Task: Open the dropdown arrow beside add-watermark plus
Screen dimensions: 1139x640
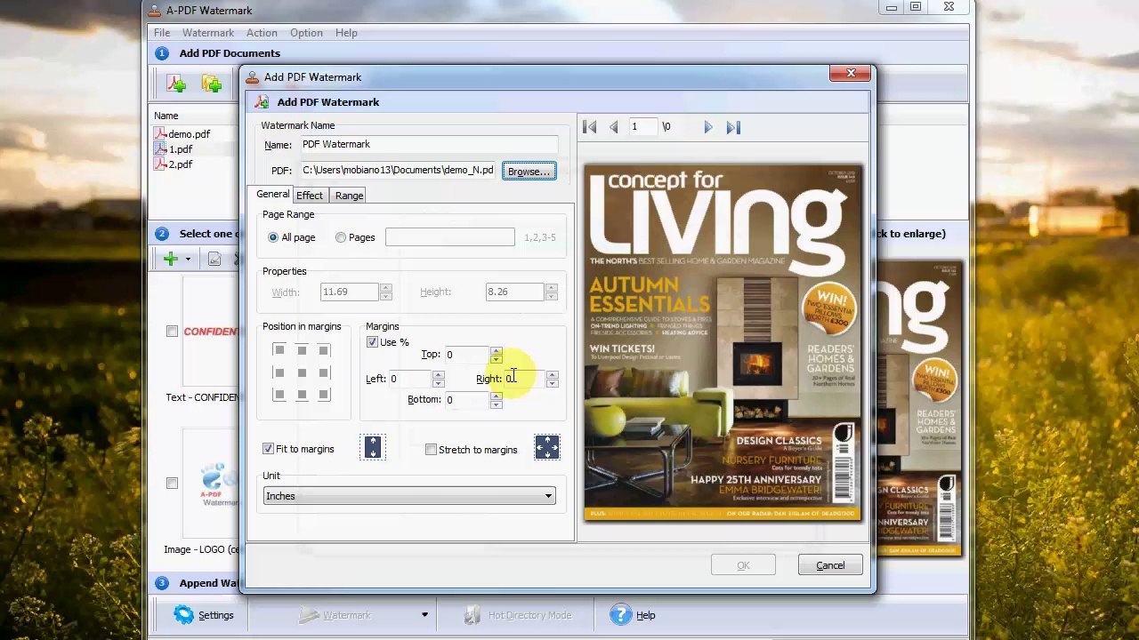Action: tap(188, 260)
